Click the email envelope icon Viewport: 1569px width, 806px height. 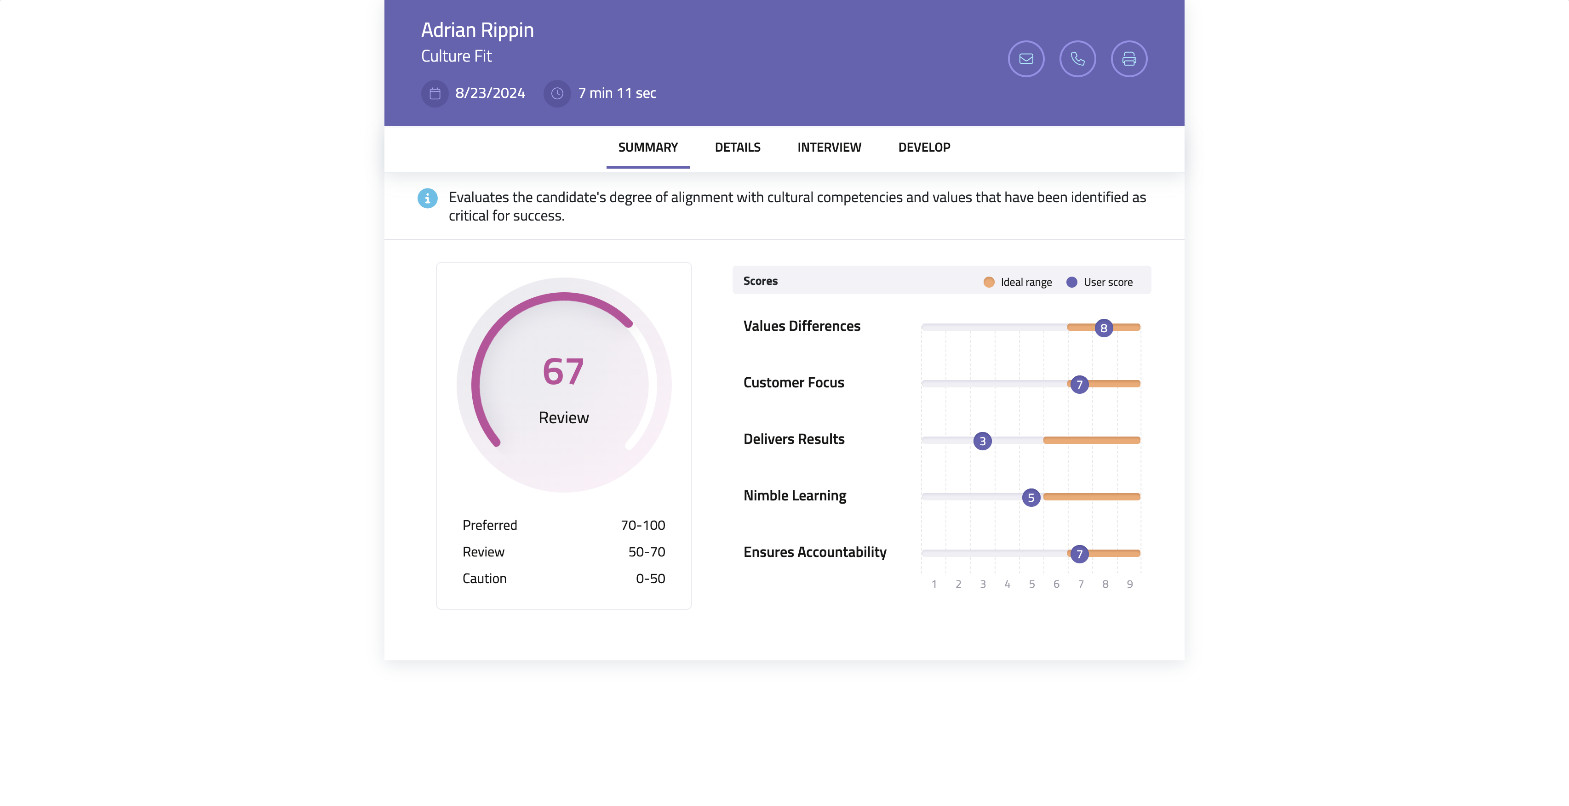(1026, 59)
